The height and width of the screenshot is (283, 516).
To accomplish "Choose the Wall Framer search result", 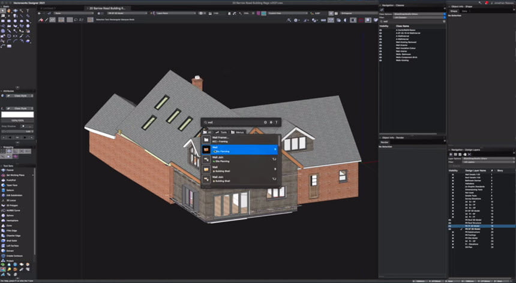I will [240, 139].
